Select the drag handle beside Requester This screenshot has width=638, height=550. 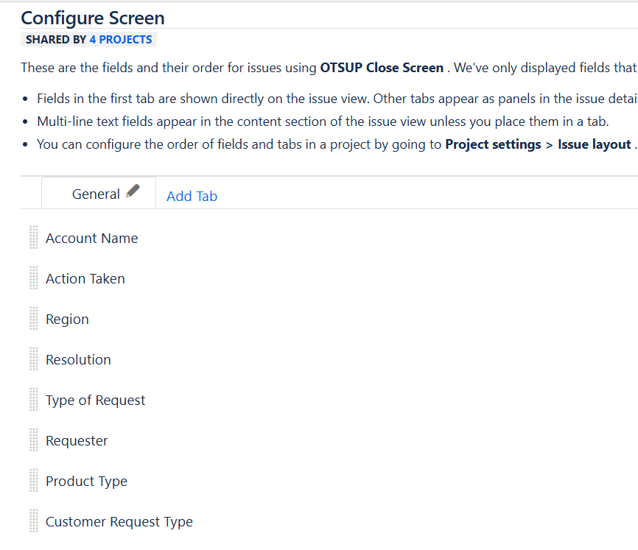coord(34,440)
